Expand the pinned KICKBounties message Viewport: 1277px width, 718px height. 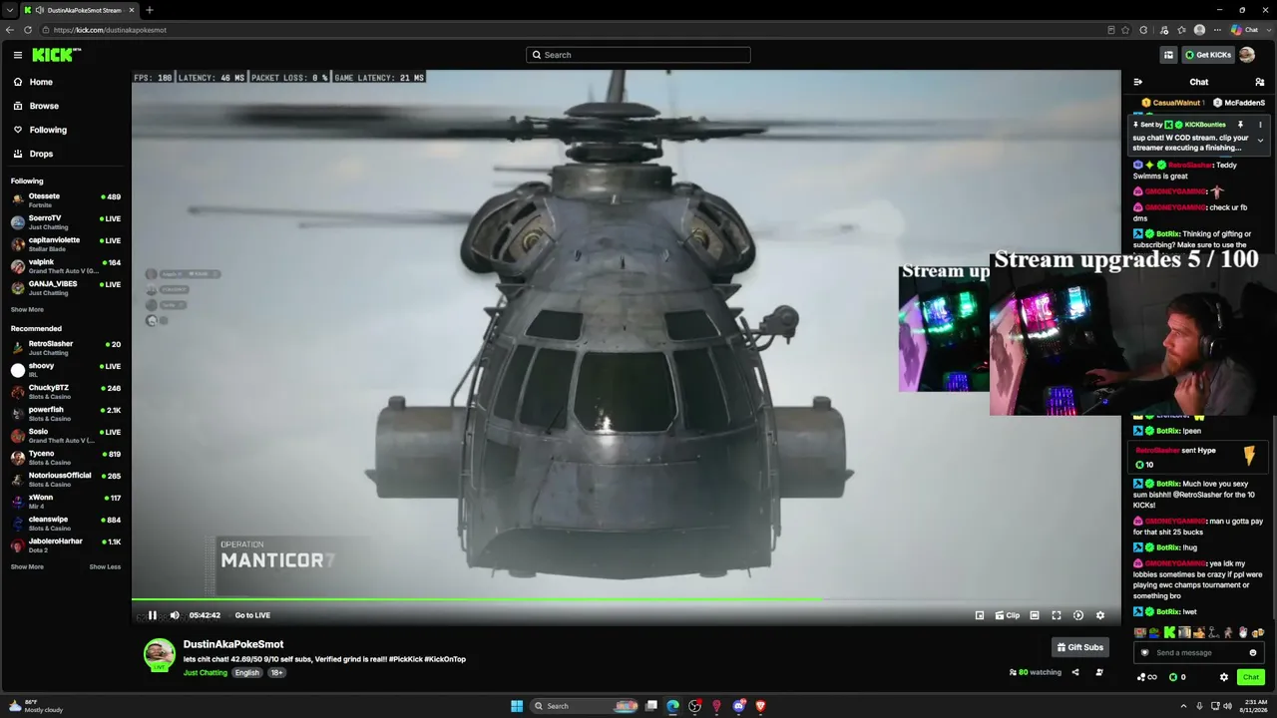tap(1260, 141)
